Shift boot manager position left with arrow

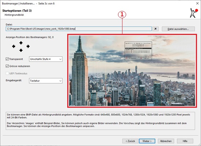coord(14,46)
